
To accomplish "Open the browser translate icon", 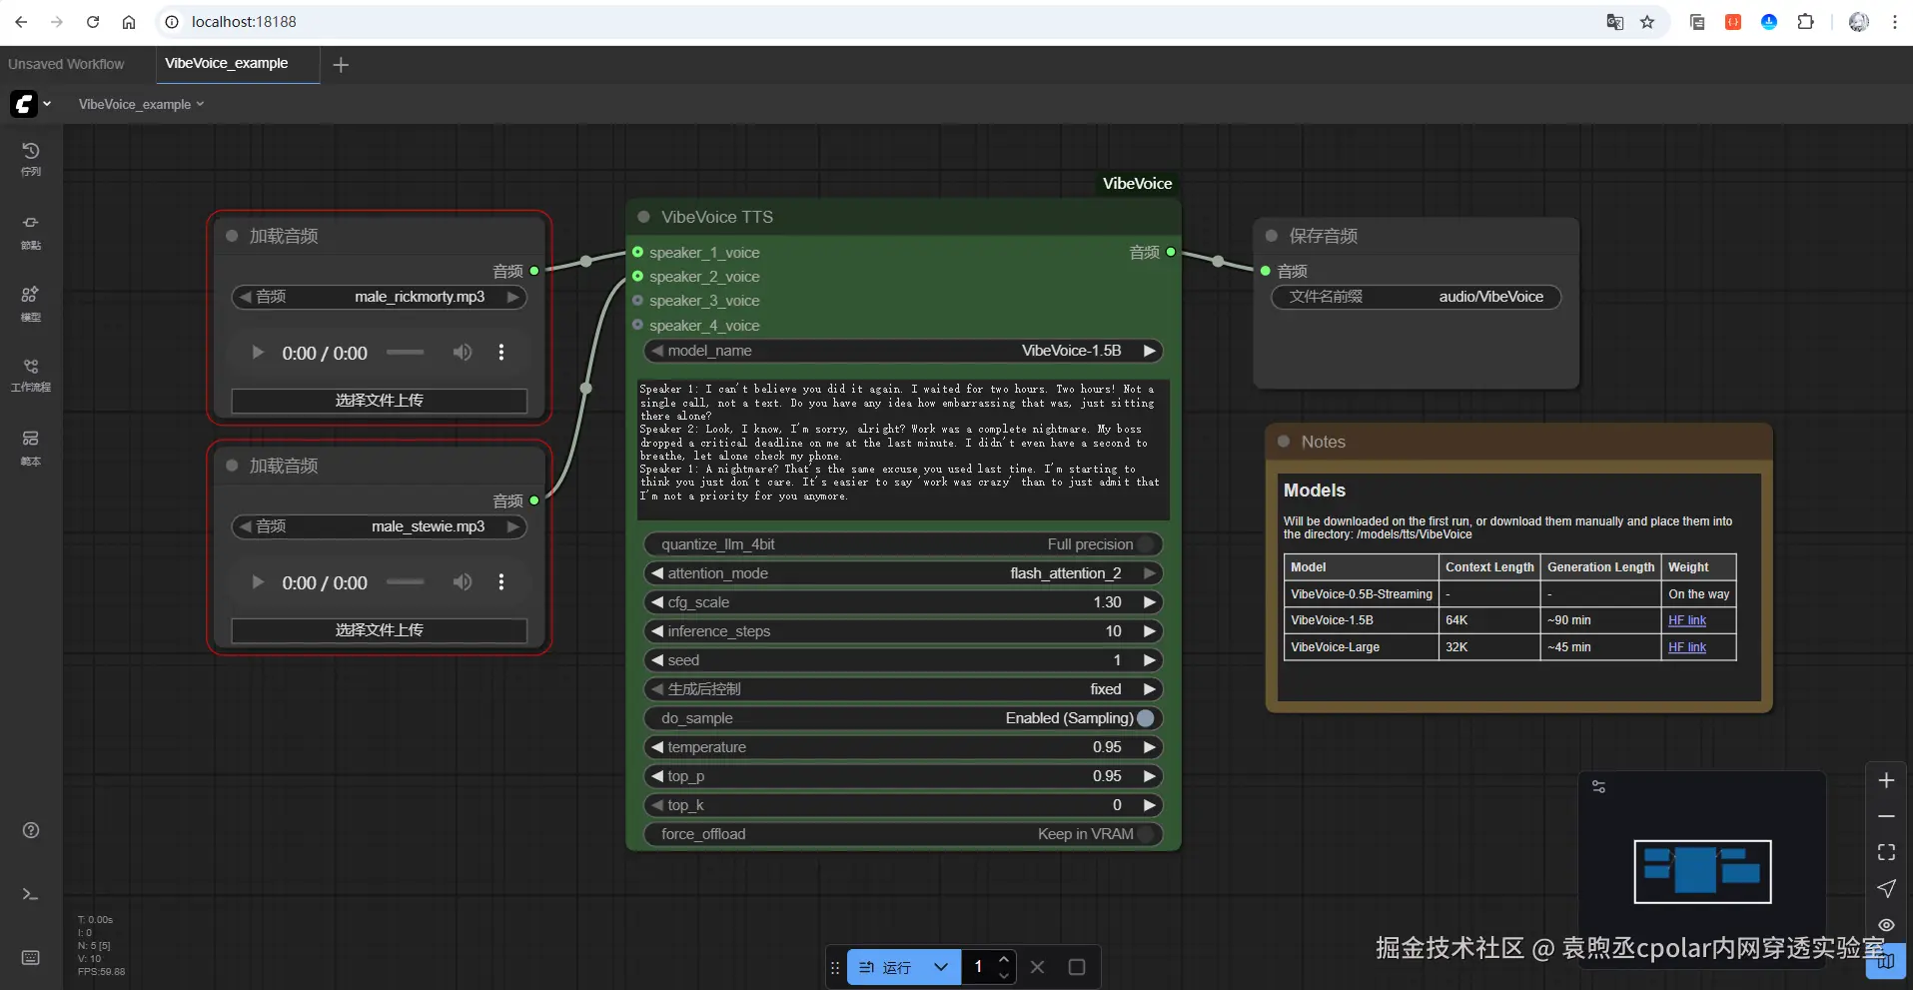I will (1614, 22).
